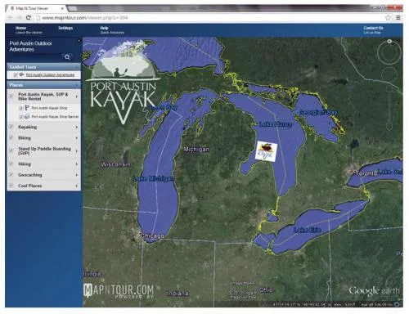Click the Kayaking category label
The image size is (409, 314).
tap(27, 127)
